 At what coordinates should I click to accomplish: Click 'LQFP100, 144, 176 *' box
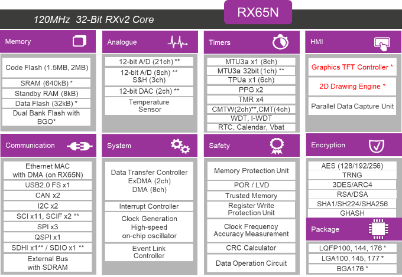coord(352,248)
